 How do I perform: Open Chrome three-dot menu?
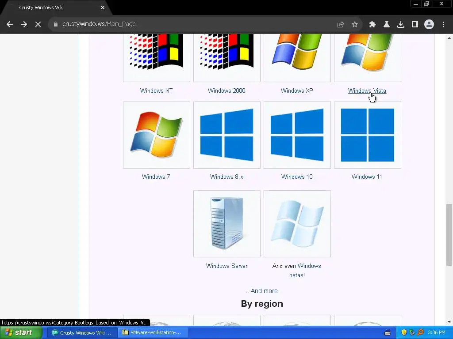[x=443, y=24]
